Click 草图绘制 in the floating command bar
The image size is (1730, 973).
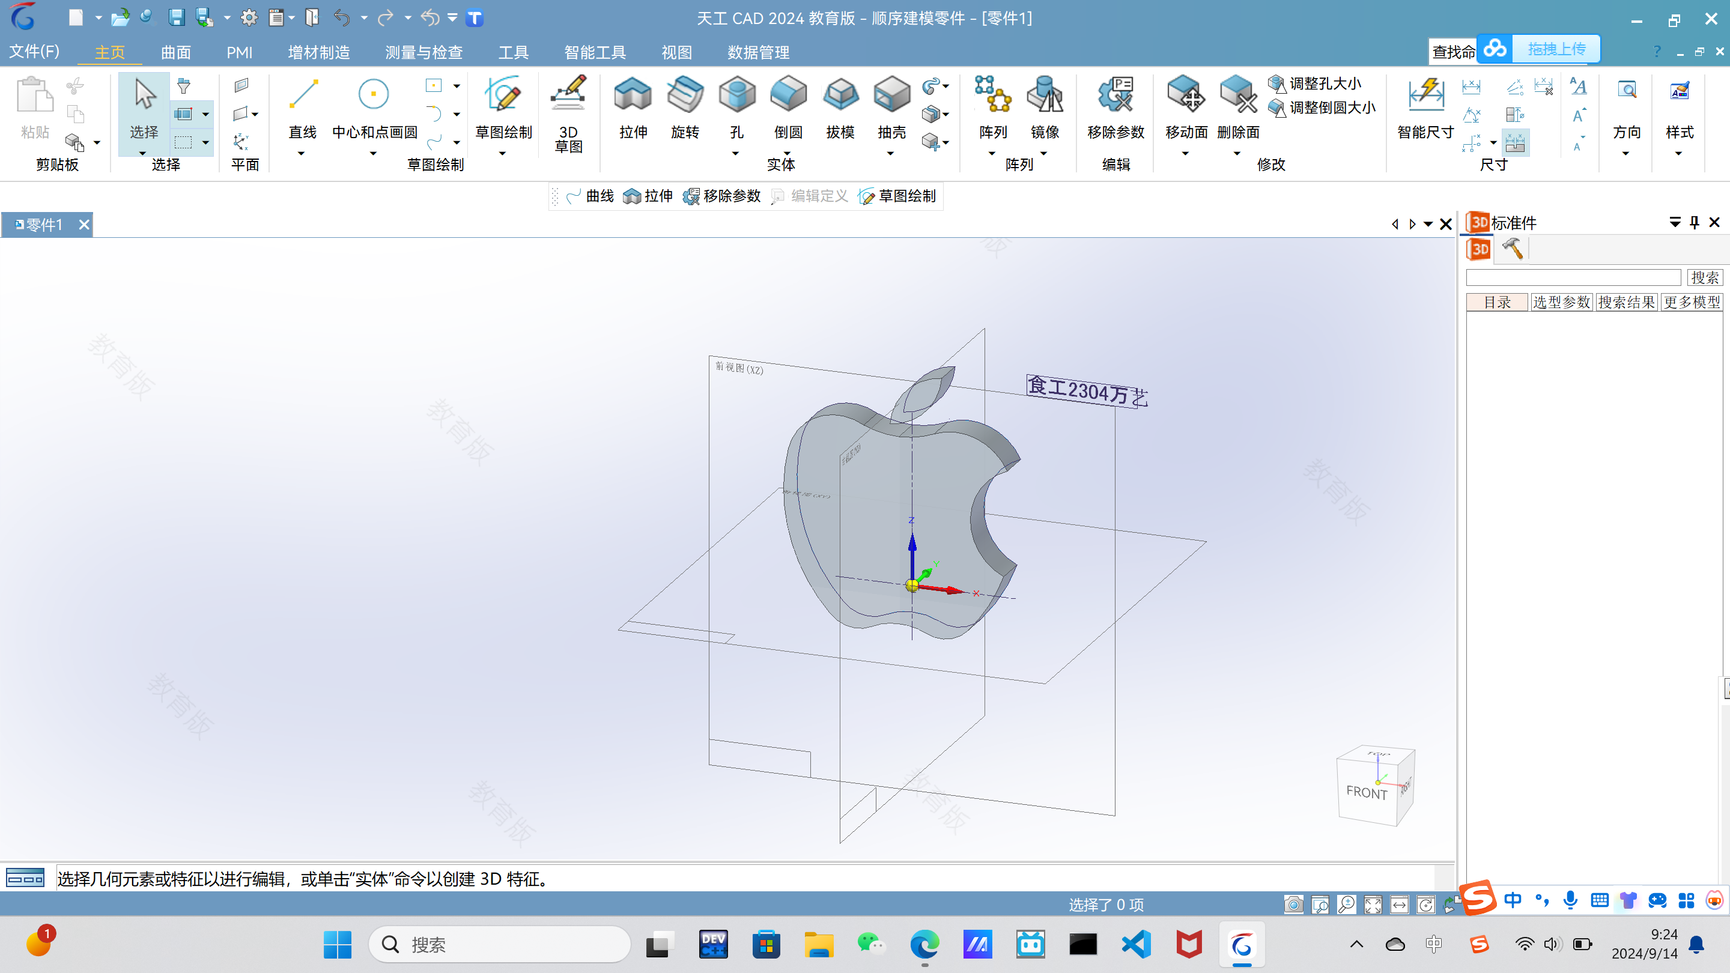coord(897,196)
